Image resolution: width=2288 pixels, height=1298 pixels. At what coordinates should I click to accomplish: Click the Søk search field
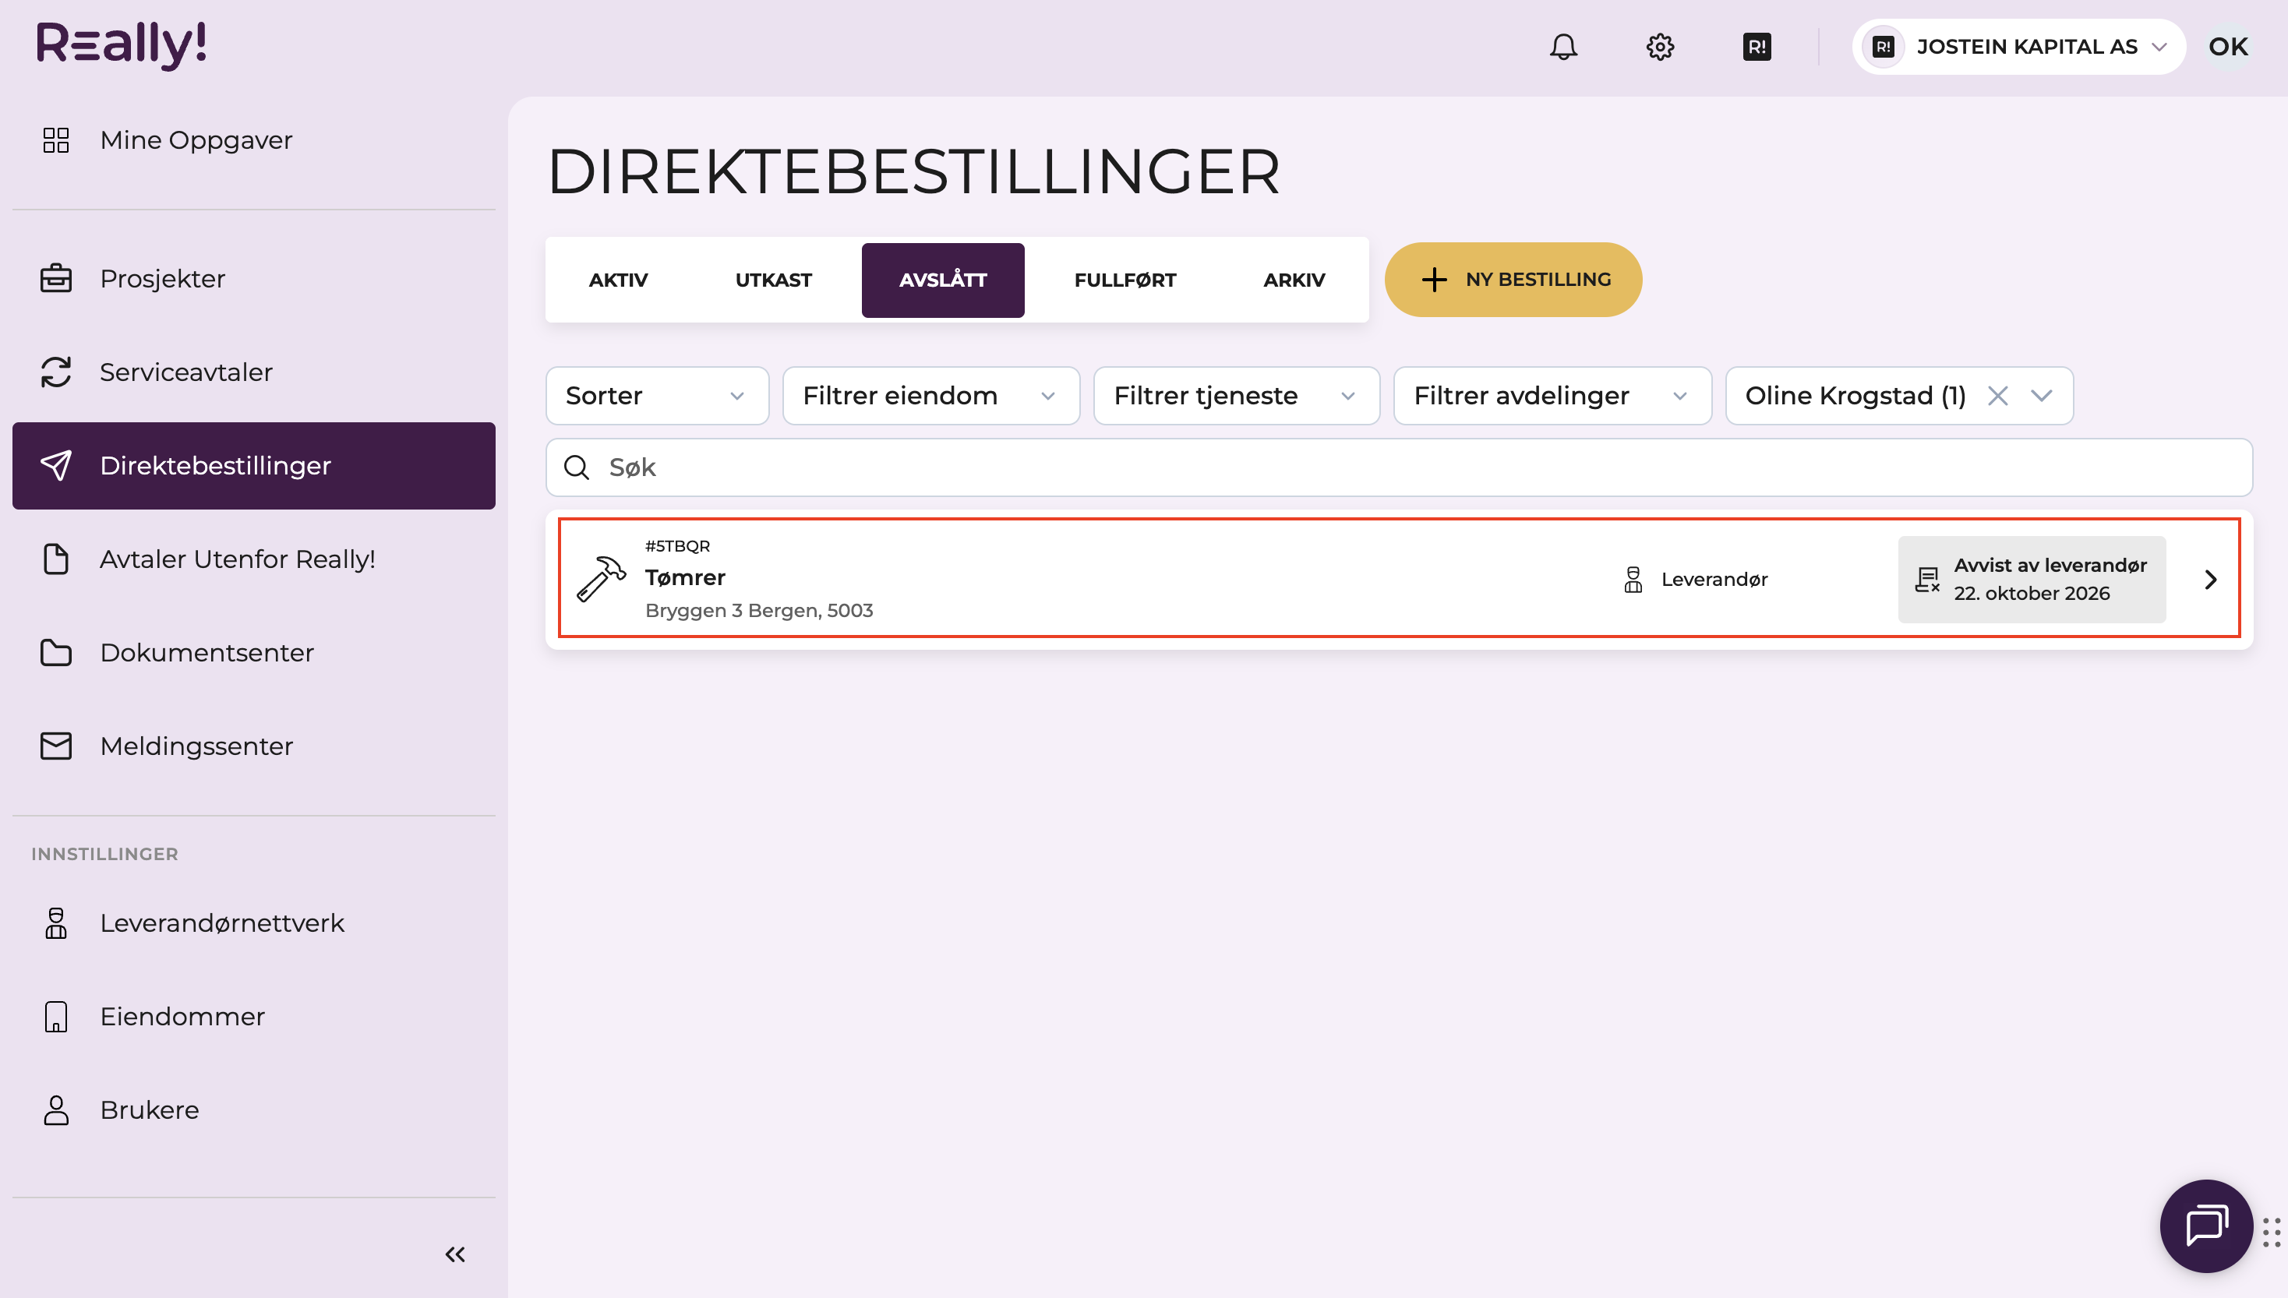click(x=1398, y=467)
